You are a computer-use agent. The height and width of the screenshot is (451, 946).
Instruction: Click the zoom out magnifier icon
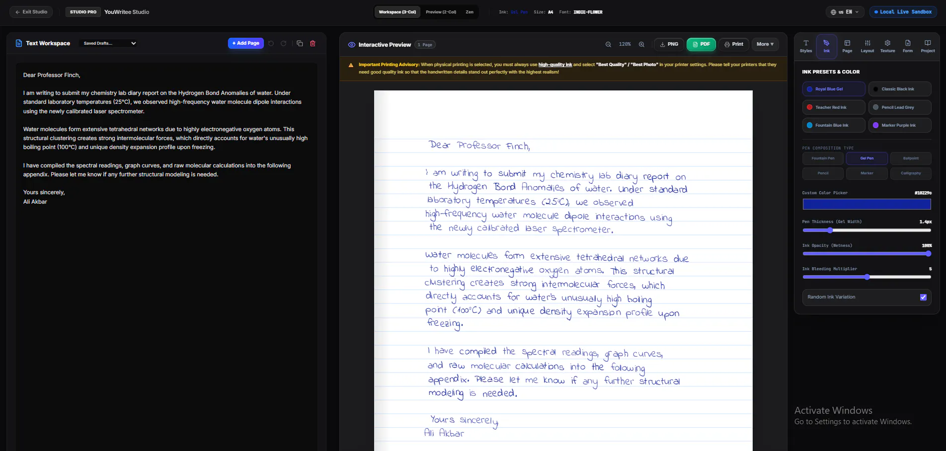click(x=608, y=44)
